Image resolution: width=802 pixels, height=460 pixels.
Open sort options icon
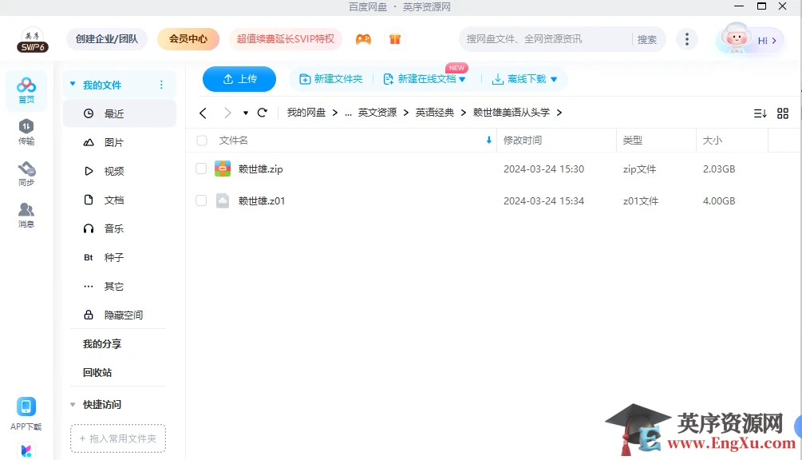click(x=760, y=113)
